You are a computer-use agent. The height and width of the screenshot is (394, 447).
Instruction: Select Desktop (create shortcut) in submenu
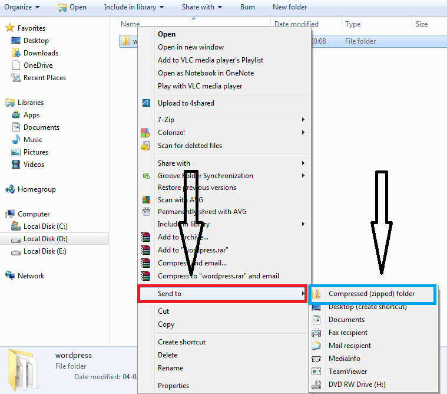click(x=367, y=307)
